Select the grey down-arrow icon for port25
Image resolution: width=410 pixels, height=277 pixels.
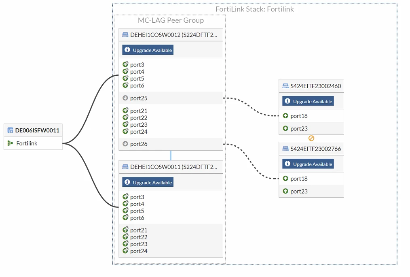tap(125, 98)
